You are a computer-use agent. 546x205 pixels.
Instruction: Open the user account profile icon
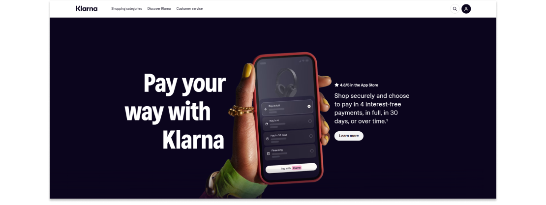[x=466, y=9]
